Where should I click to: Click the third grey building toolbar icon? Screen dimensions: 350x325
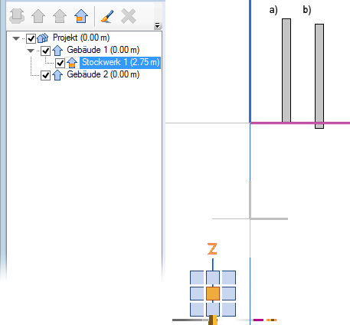point(60,16)
